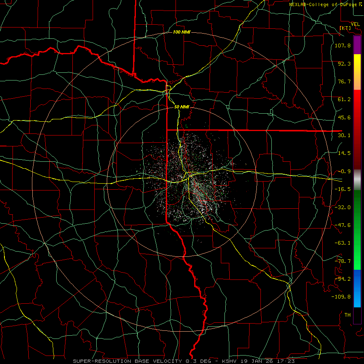Viewport: 364px width, 364px height.
Task: Click the -63.1 velocity scale value
Action: 343,243
